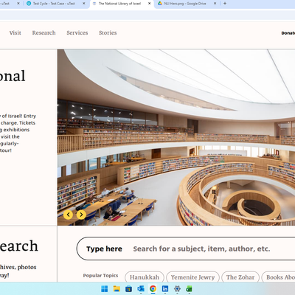This screenshot has height=295, width=295.
Task: Click the 'Popular Topics' label
Action: (x=100, y=275)
